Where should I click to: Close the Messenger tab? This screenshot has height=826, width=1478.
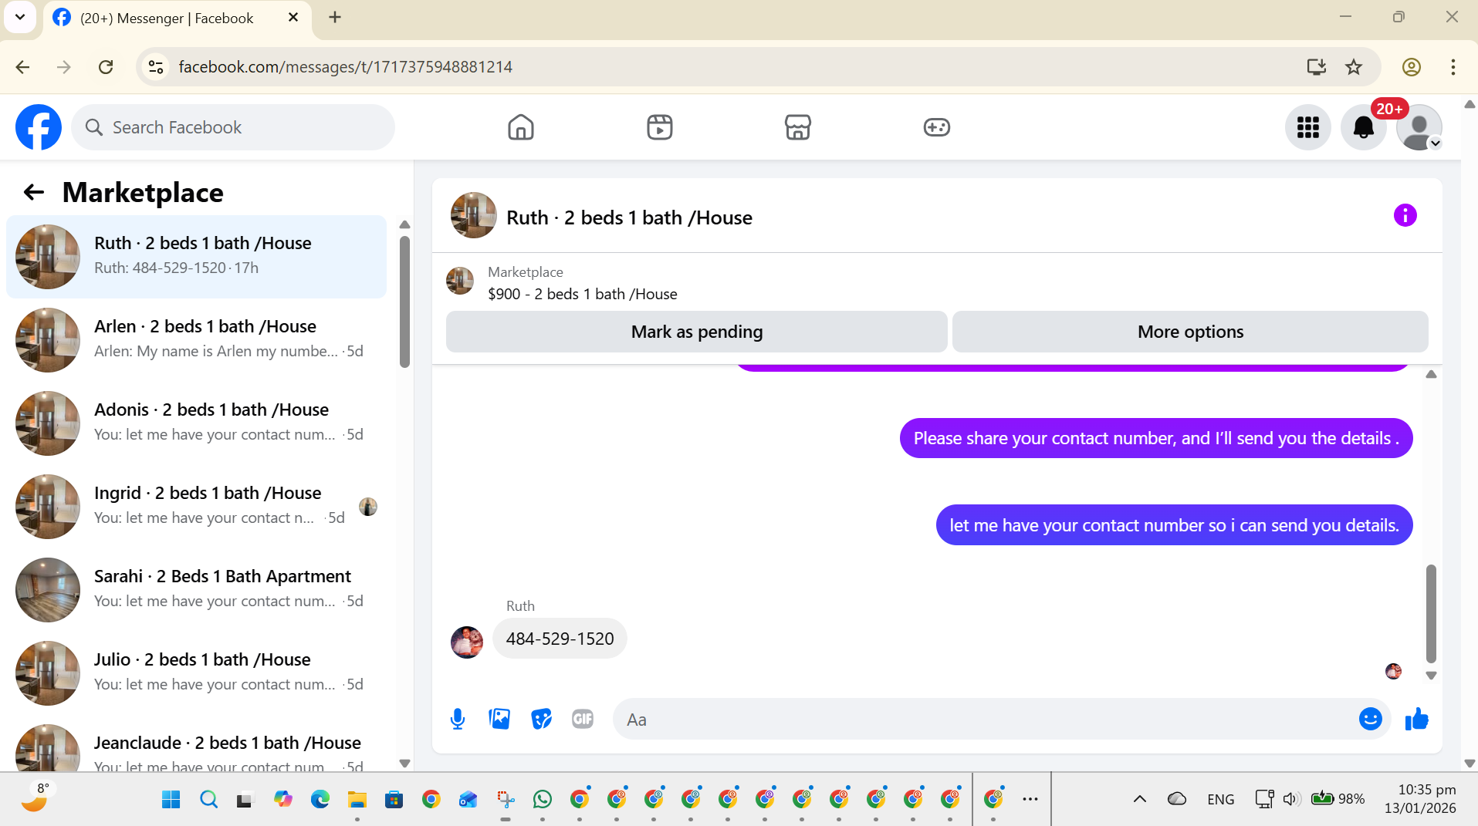click(x=293, y=17)
